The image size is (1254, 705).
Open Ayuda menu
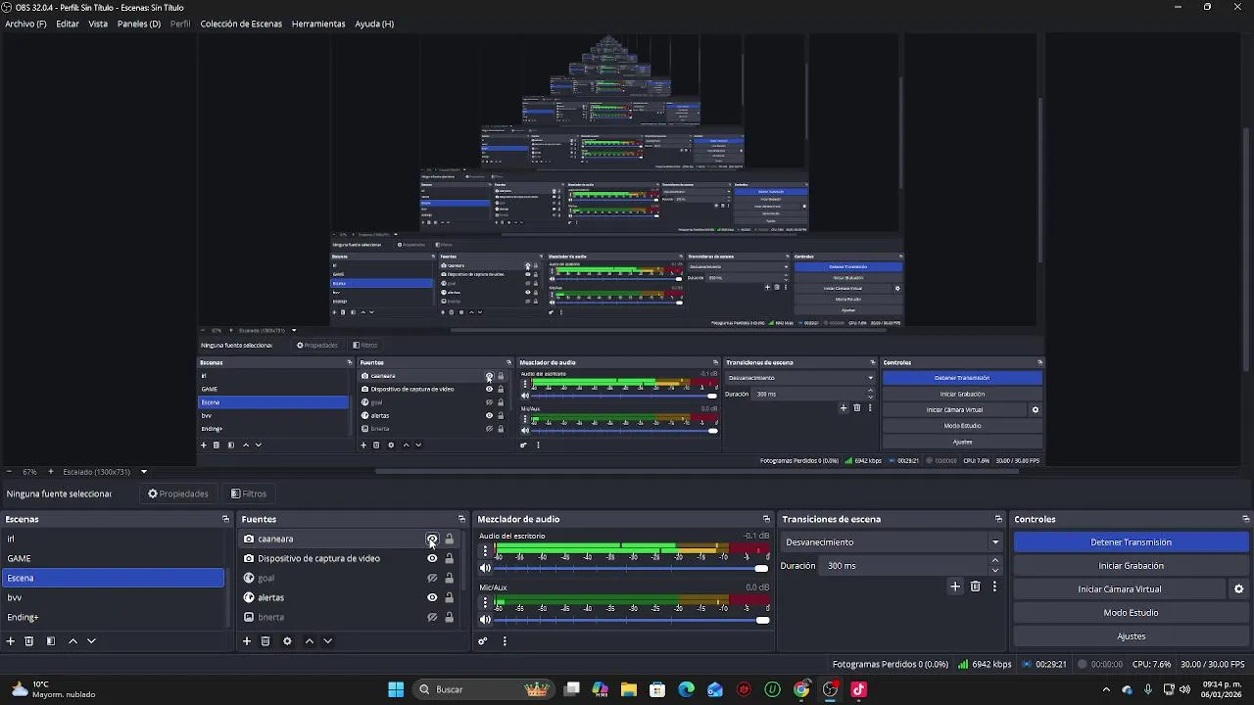[374, 23]
